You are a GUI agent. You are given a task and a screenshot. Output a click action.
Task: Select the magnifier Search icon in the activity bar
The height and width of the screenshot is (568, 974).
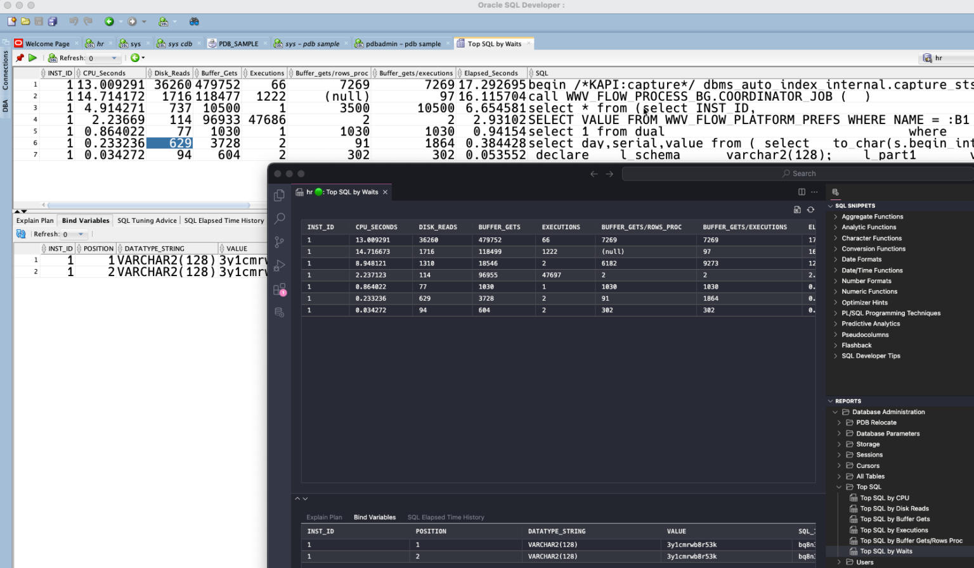[x=279, y=217]
